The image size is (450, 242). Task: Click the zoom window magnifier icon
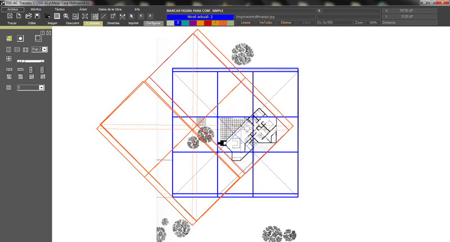tap(75, 16)
